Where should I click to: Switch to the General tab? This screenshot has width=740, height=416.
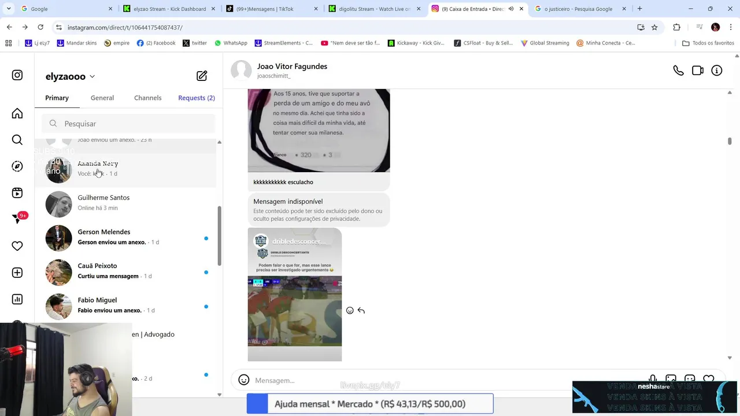pos(102,98)
